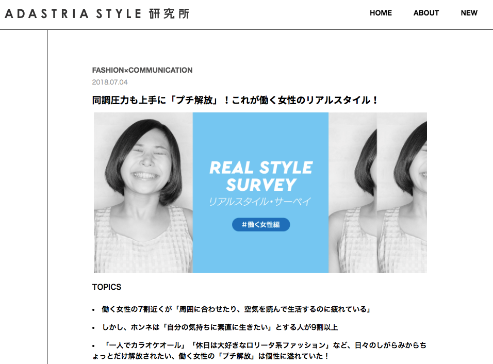Click the middle woman photo beside the blue panel

point(352,192)
